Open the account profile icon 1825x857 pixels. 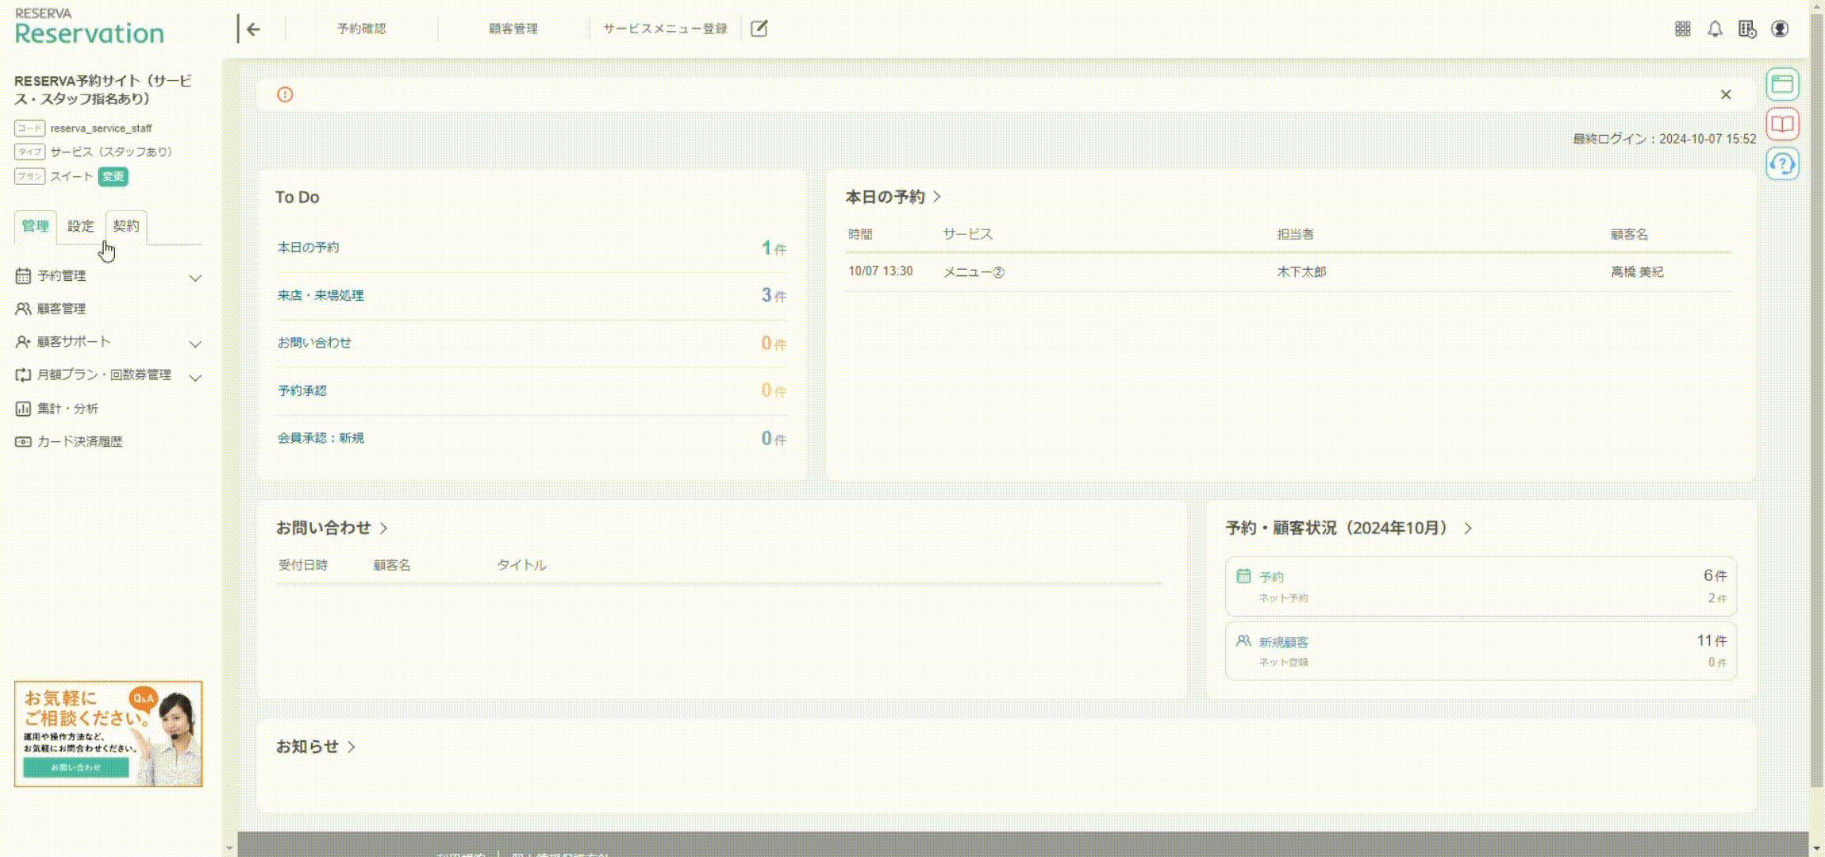(x=1780, y=29)
